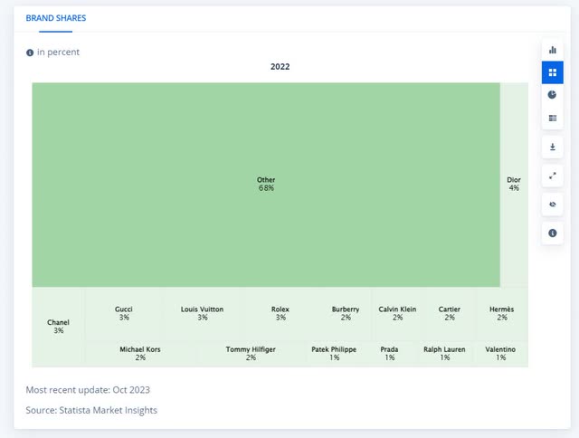Click the Burberry 2% tile
This screenshot has width=579, height=438.
[x=346, y=314]
